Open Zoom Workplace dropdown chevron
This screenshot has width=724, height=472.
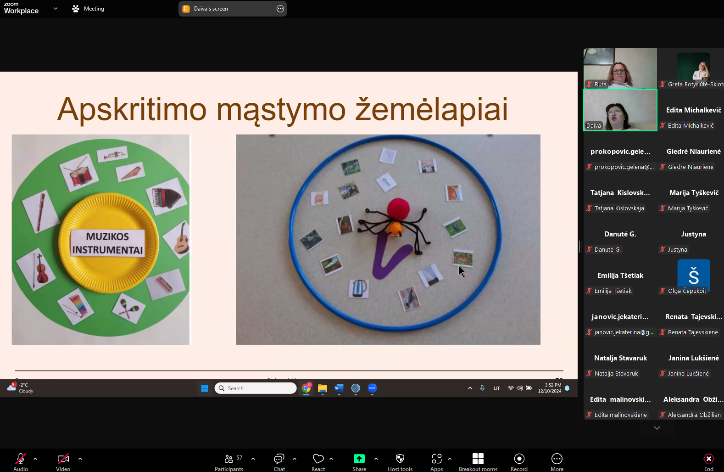(x=56, y=8)
